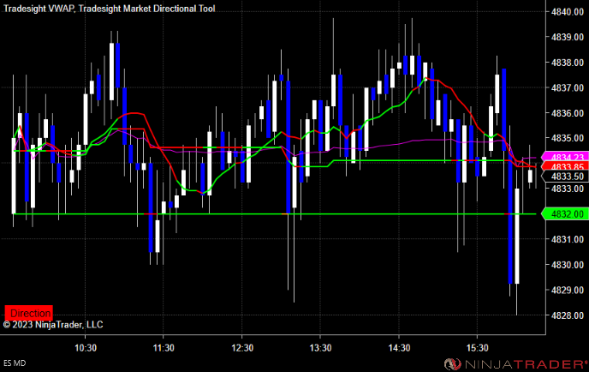This screenshot has height=372, width=589.
Task: Click the ES MD instrument label
Action: point(15,363)
